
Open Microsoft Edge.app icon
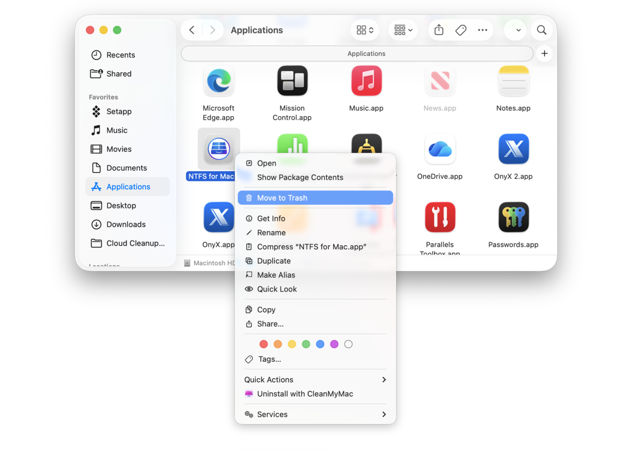coord(218,82)
